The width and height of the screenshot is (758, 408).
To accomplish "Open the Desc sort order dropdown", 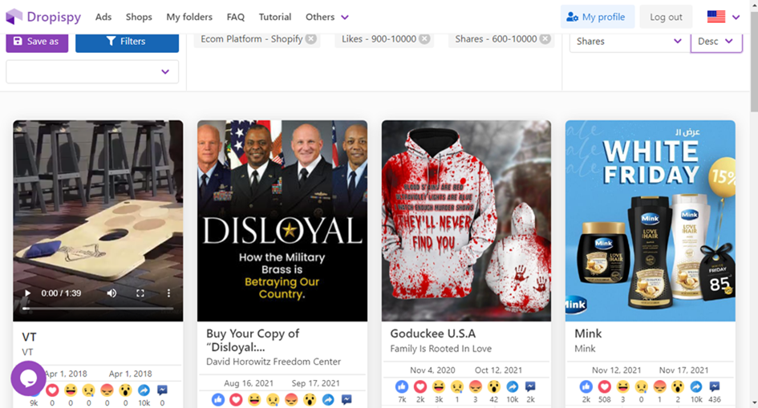I will click(716, 42).
